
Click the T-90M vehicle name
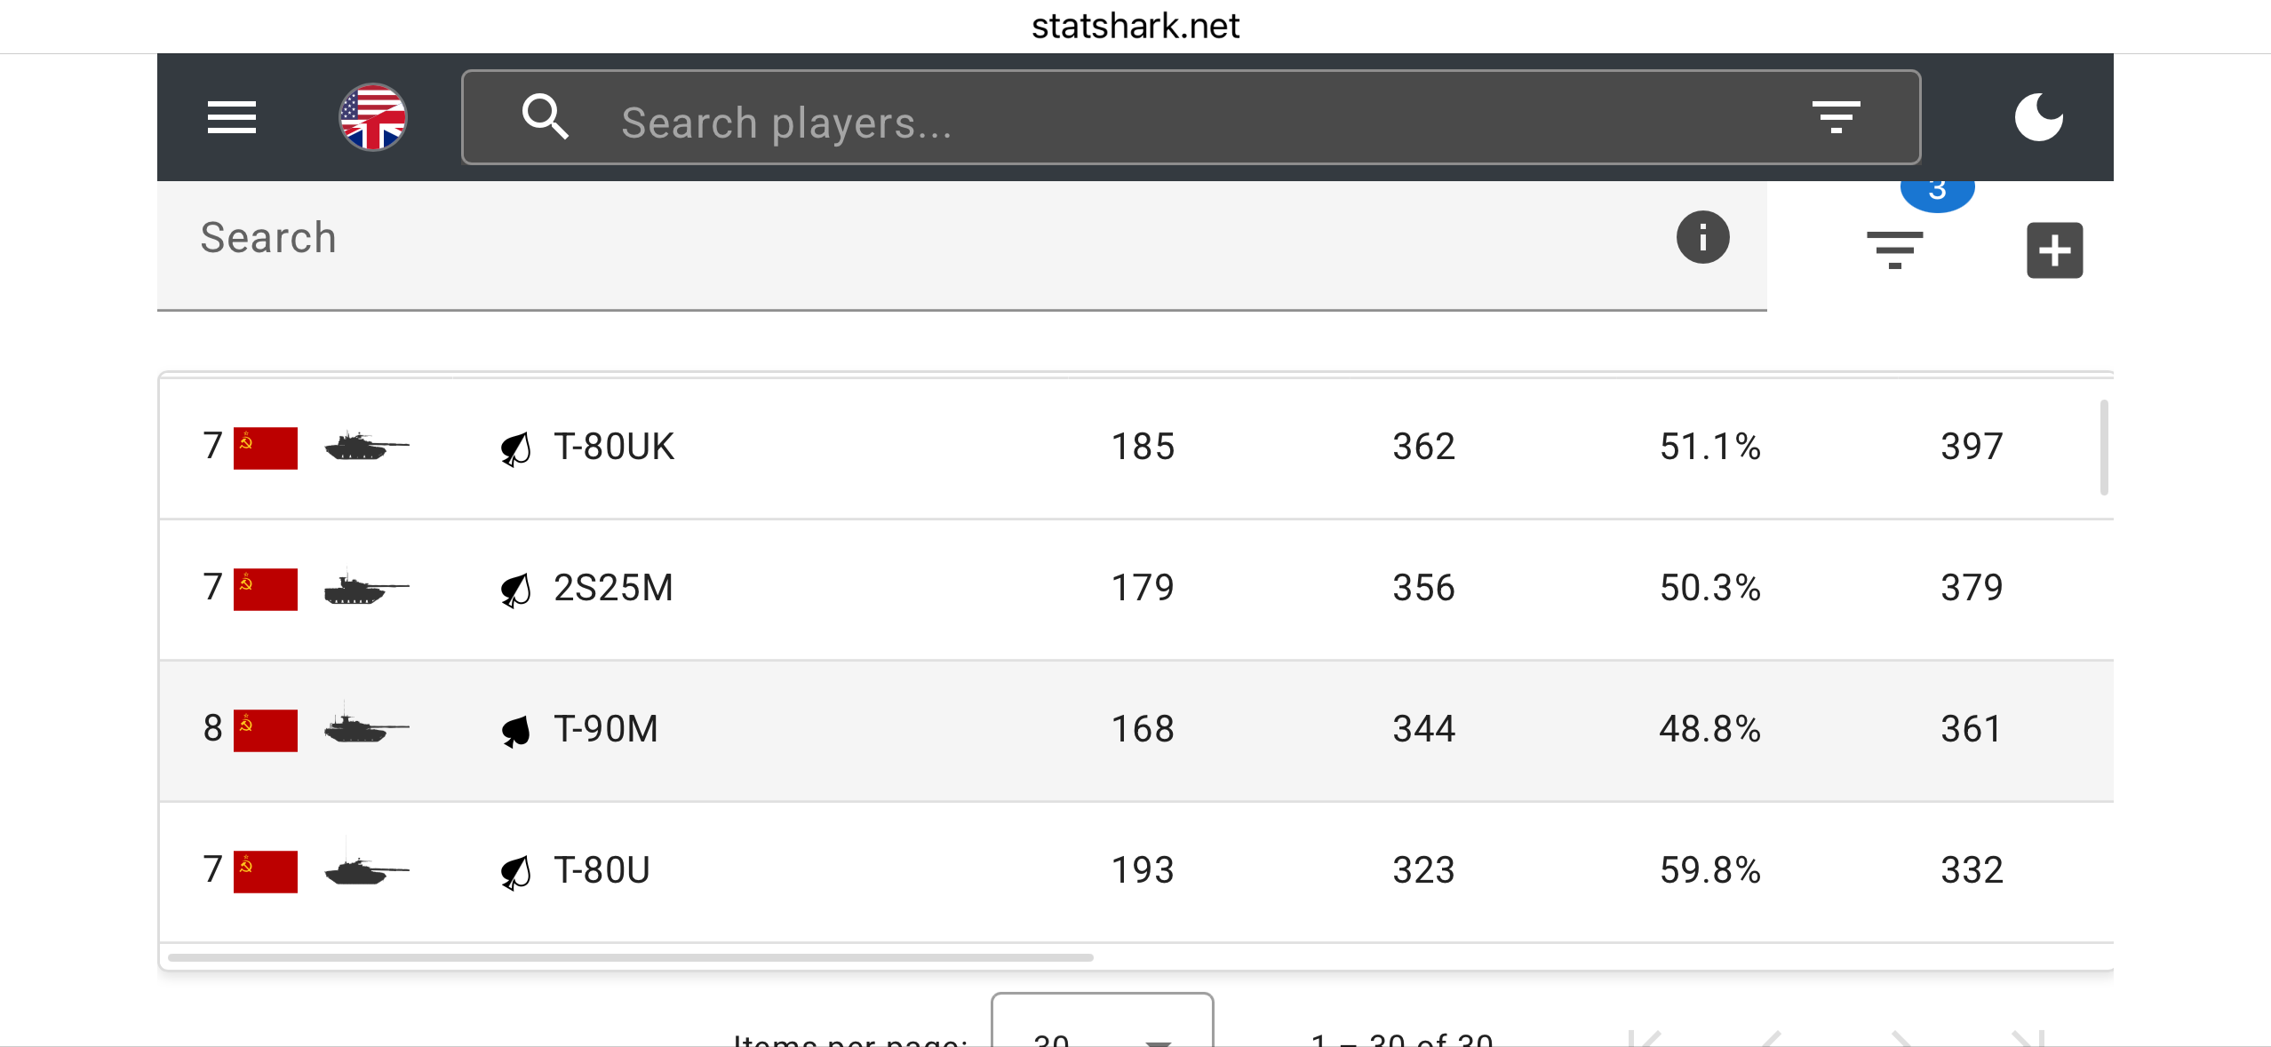(x=606, y=729)
